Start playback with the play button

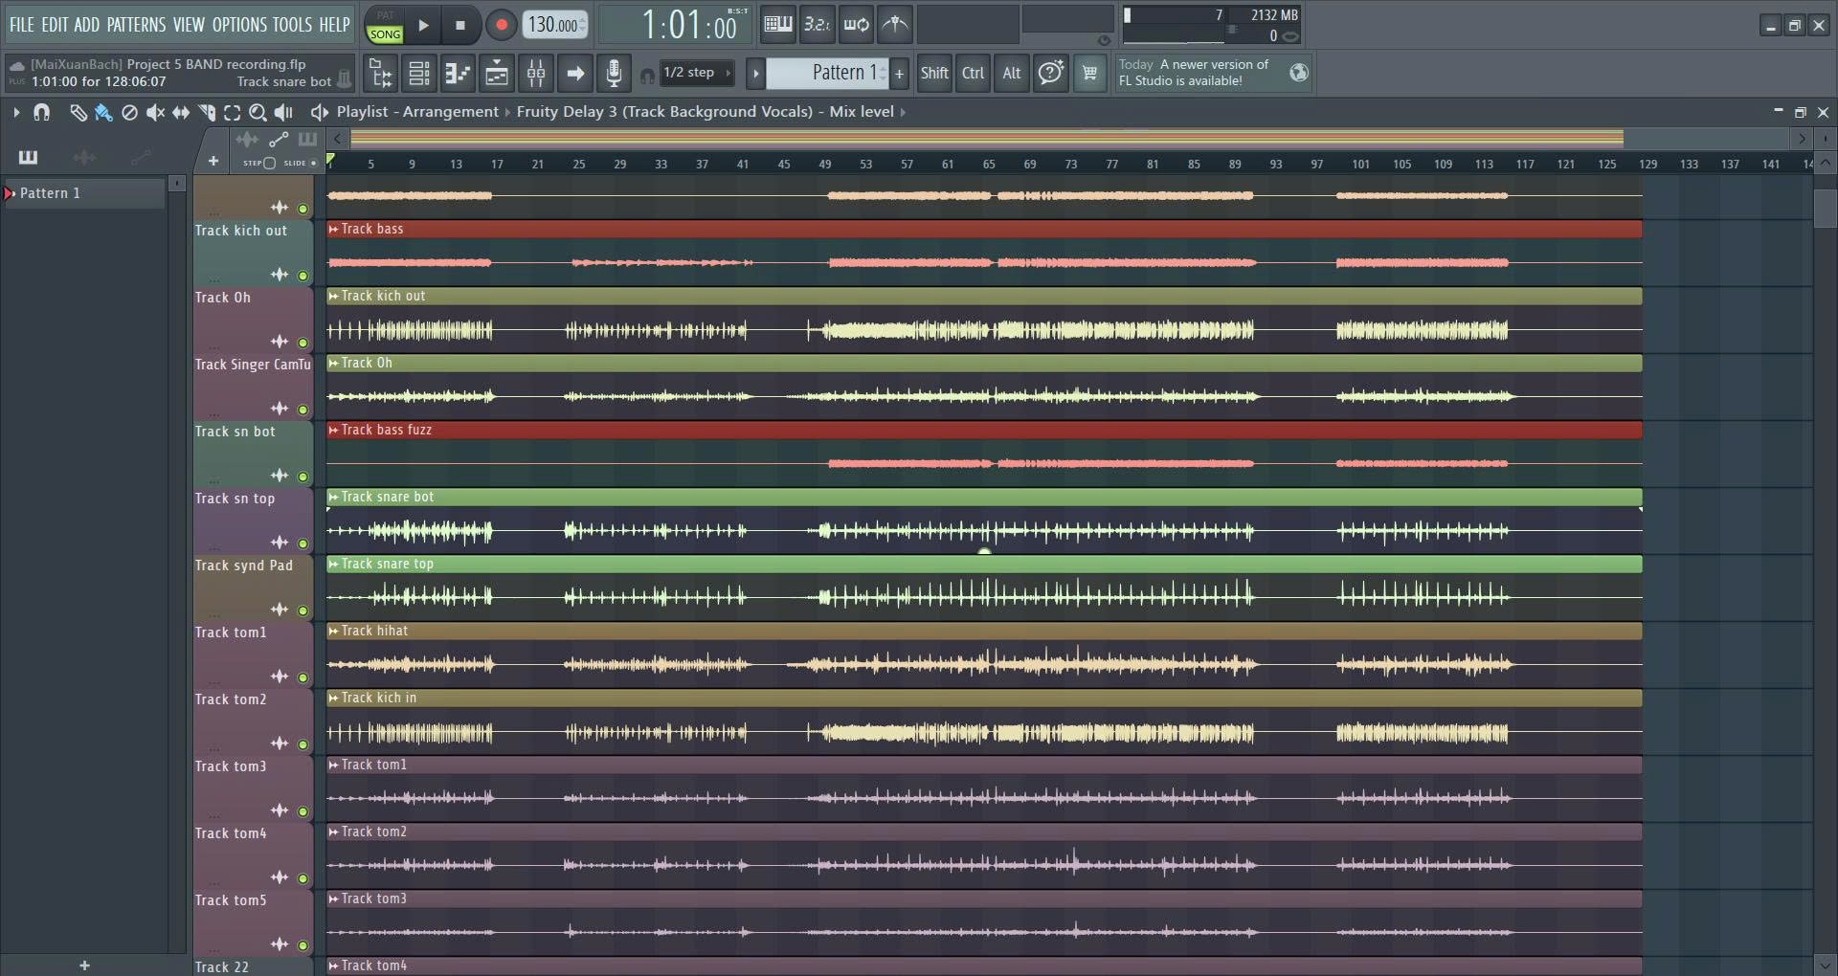423,25
